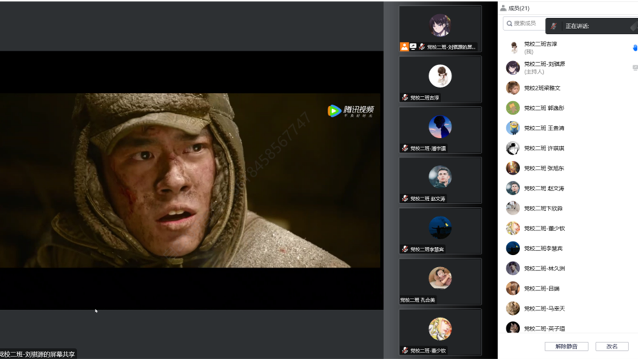
Task: Click the screen-share icon on 刘骐源 video tile
Action: click(413, 47)
